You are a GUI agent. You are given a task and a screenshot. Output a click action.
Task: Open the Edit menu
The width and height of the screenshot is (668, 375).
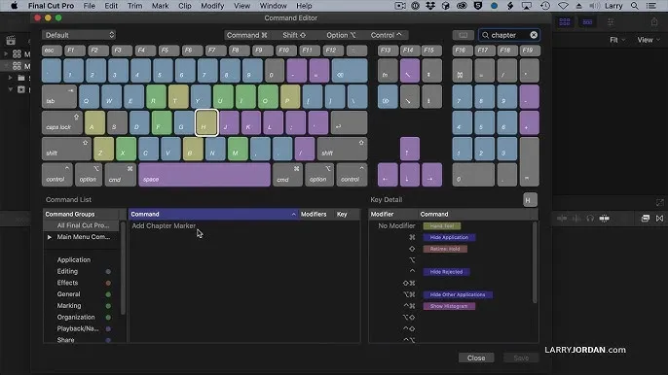click(111, 6)
